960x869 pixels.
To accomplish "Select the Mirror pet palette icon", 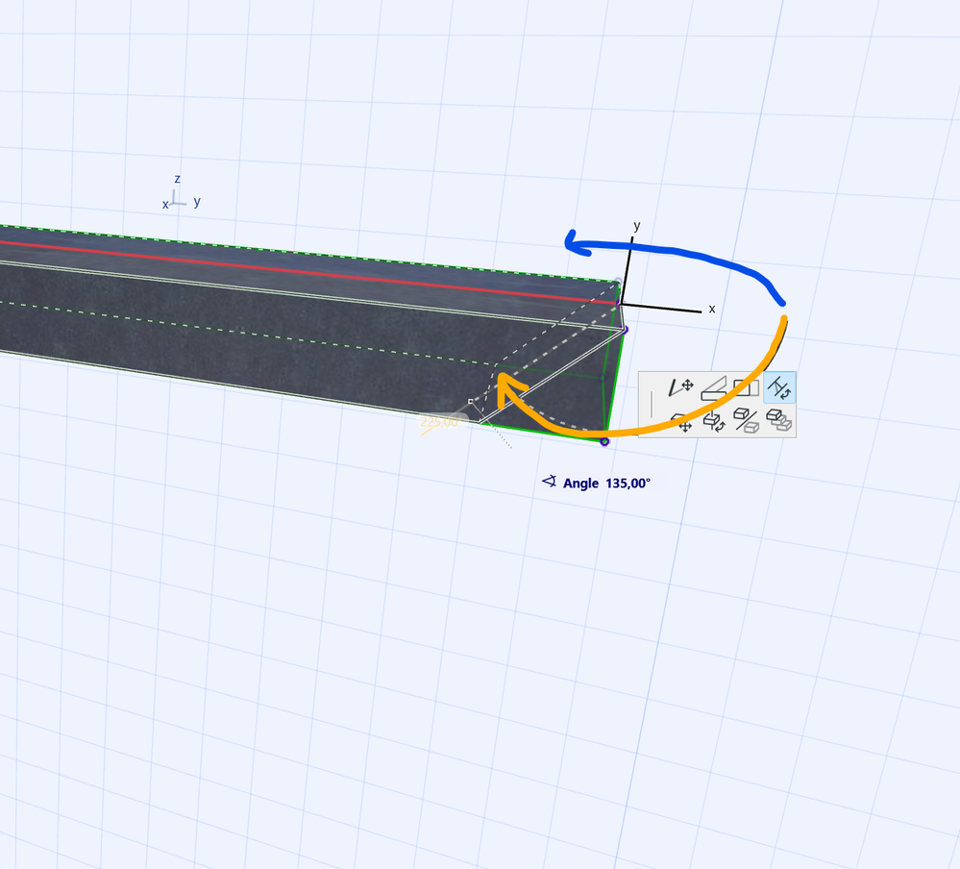I will coord(747,421).
